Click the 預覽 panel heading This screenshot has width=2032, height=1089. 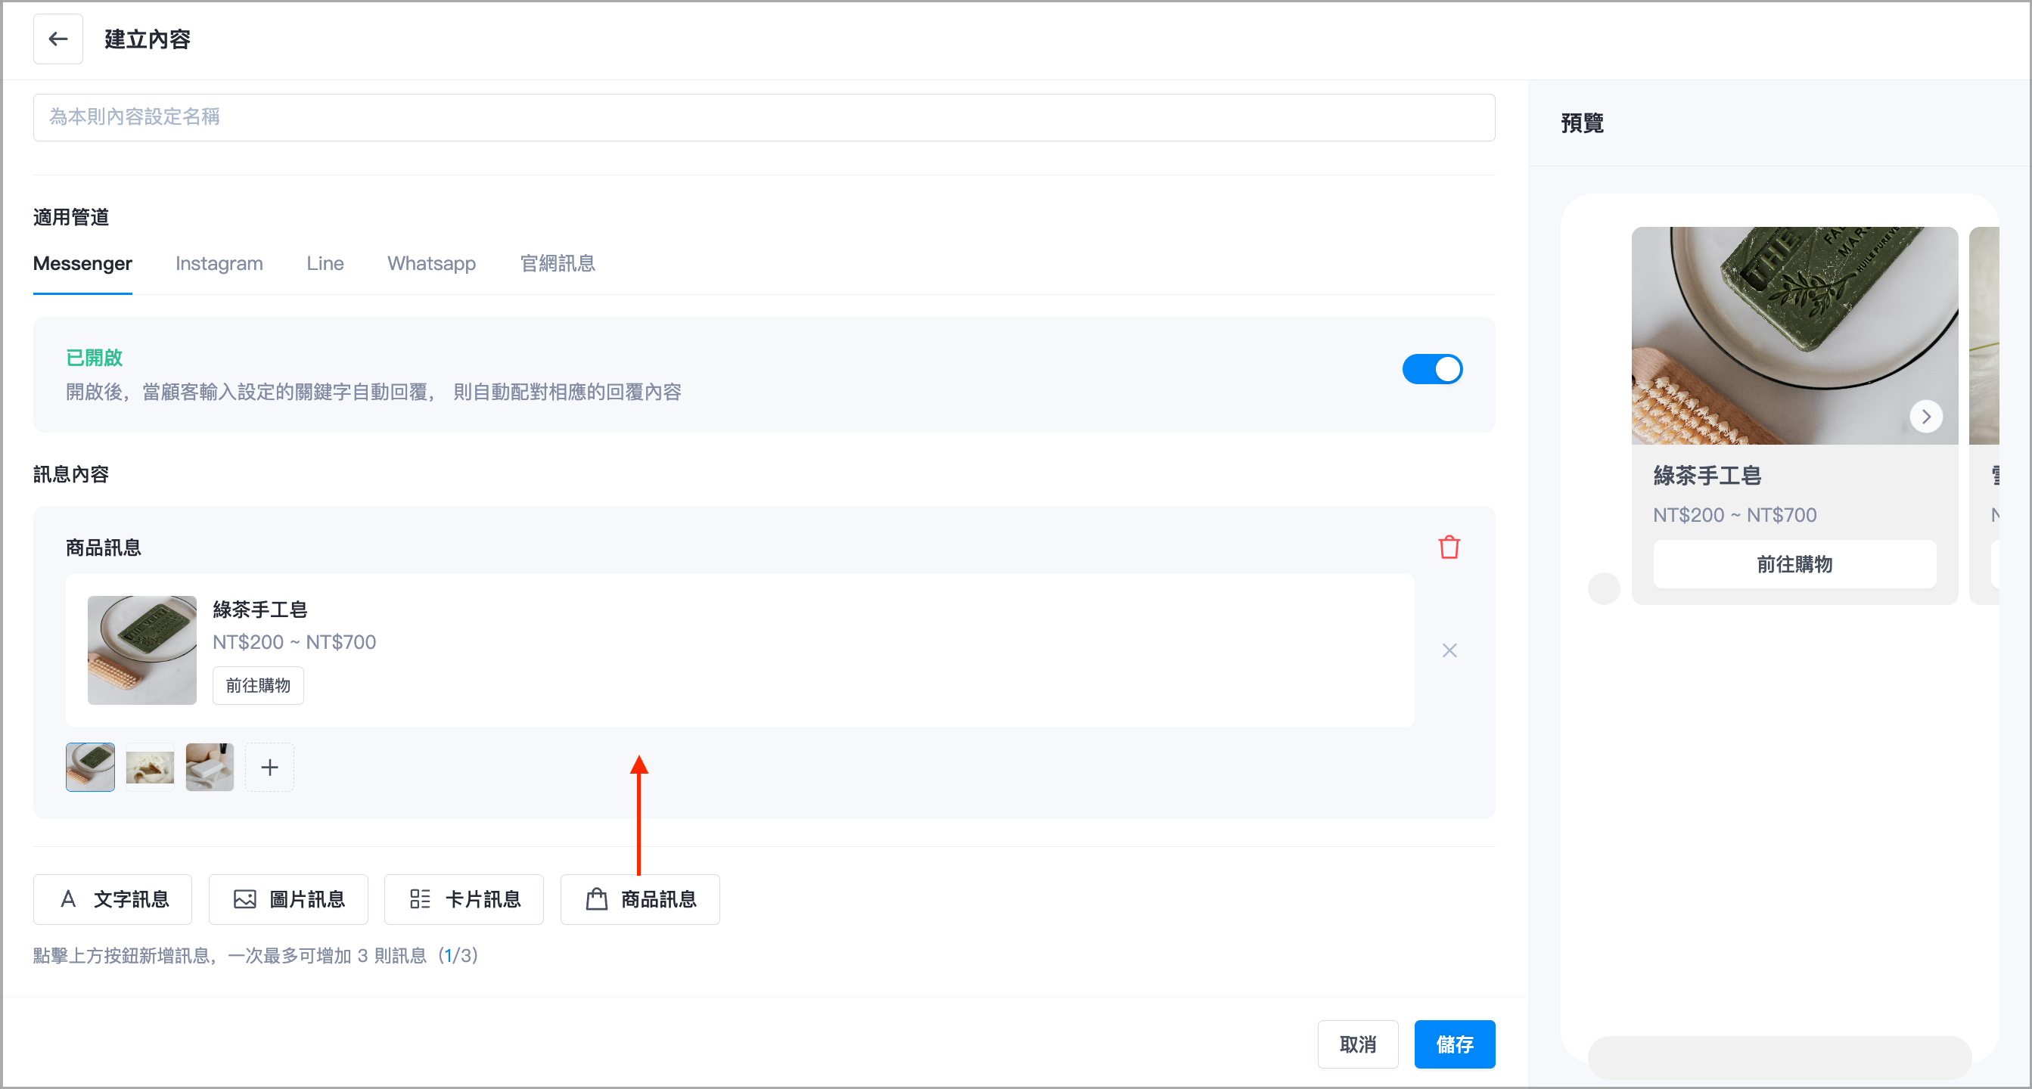1582,123
